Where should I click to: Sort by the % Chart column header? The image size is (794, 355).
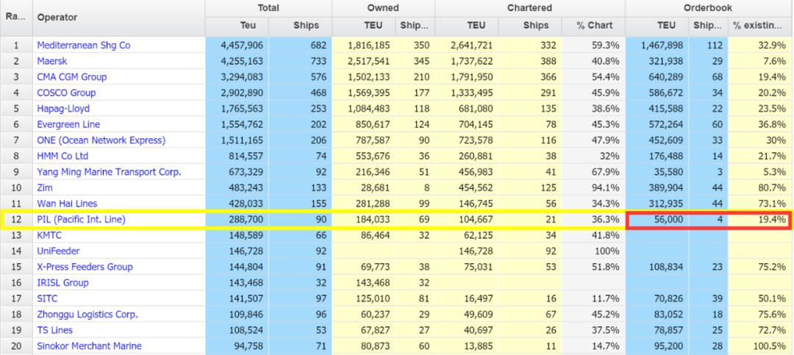click(593, 26)
